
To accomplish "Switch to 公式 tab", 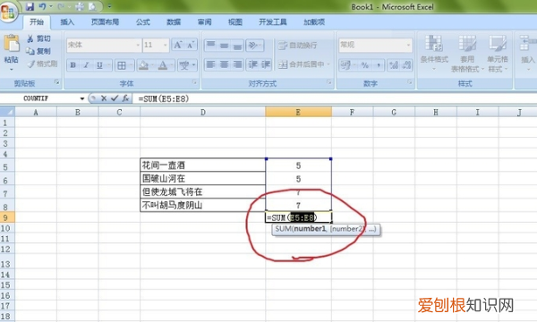I will [x=143, y=22].
